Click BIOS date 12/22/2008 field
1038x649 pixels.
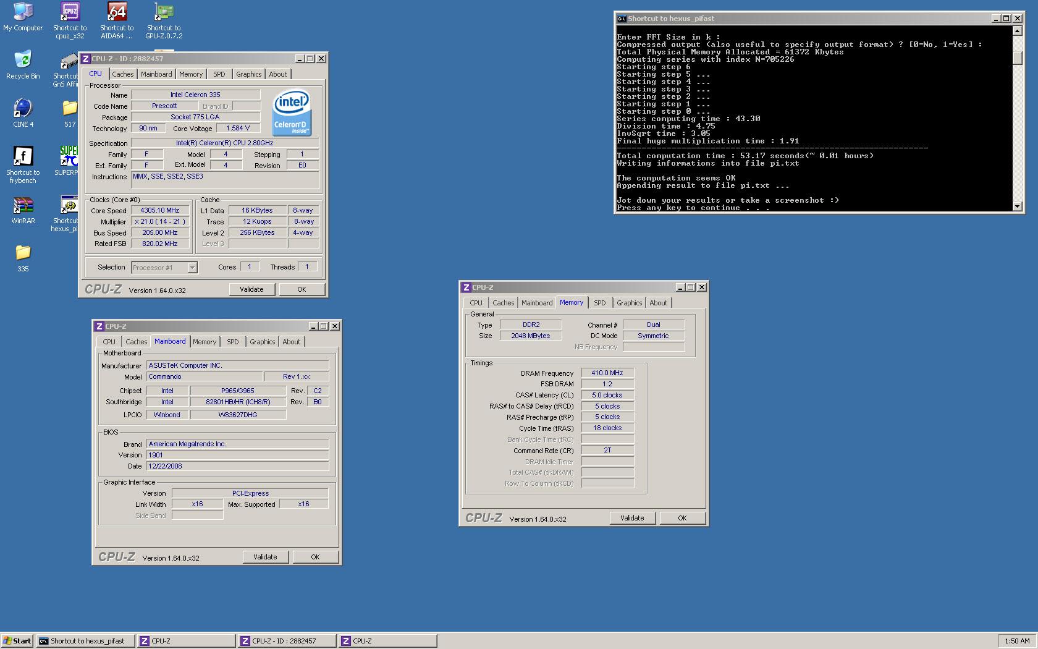[x=237, y=467]
